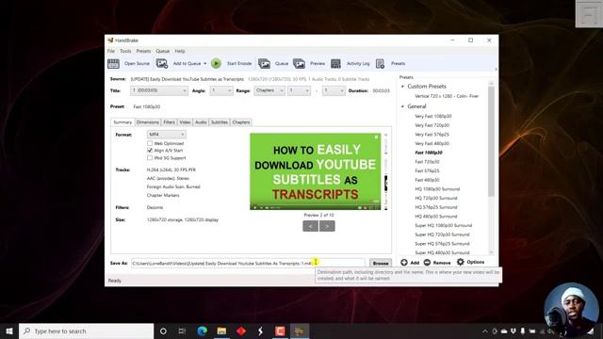
Task: Open the end chapter dropdown
Action: [x=334, y=90]
